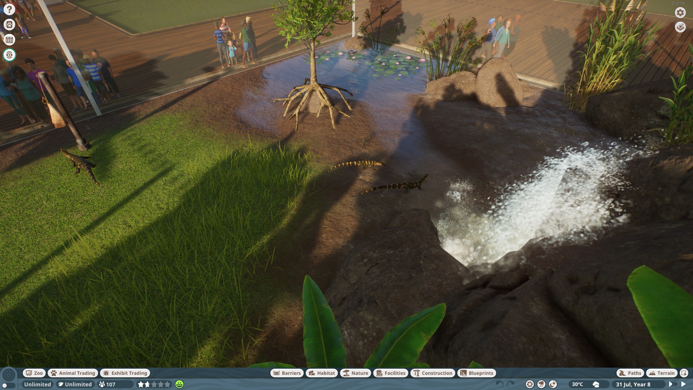Open the Facilities build tab
The height and width of the screenshot is (390, 693).
[391, 373]
